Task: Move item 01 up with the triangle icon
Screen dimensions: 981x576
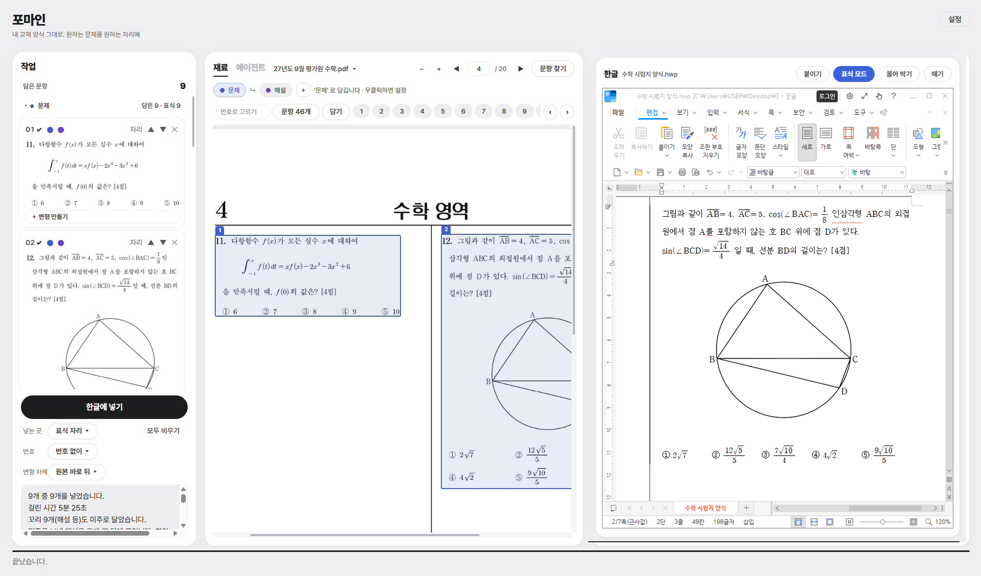Action: (x=151, y=129)
